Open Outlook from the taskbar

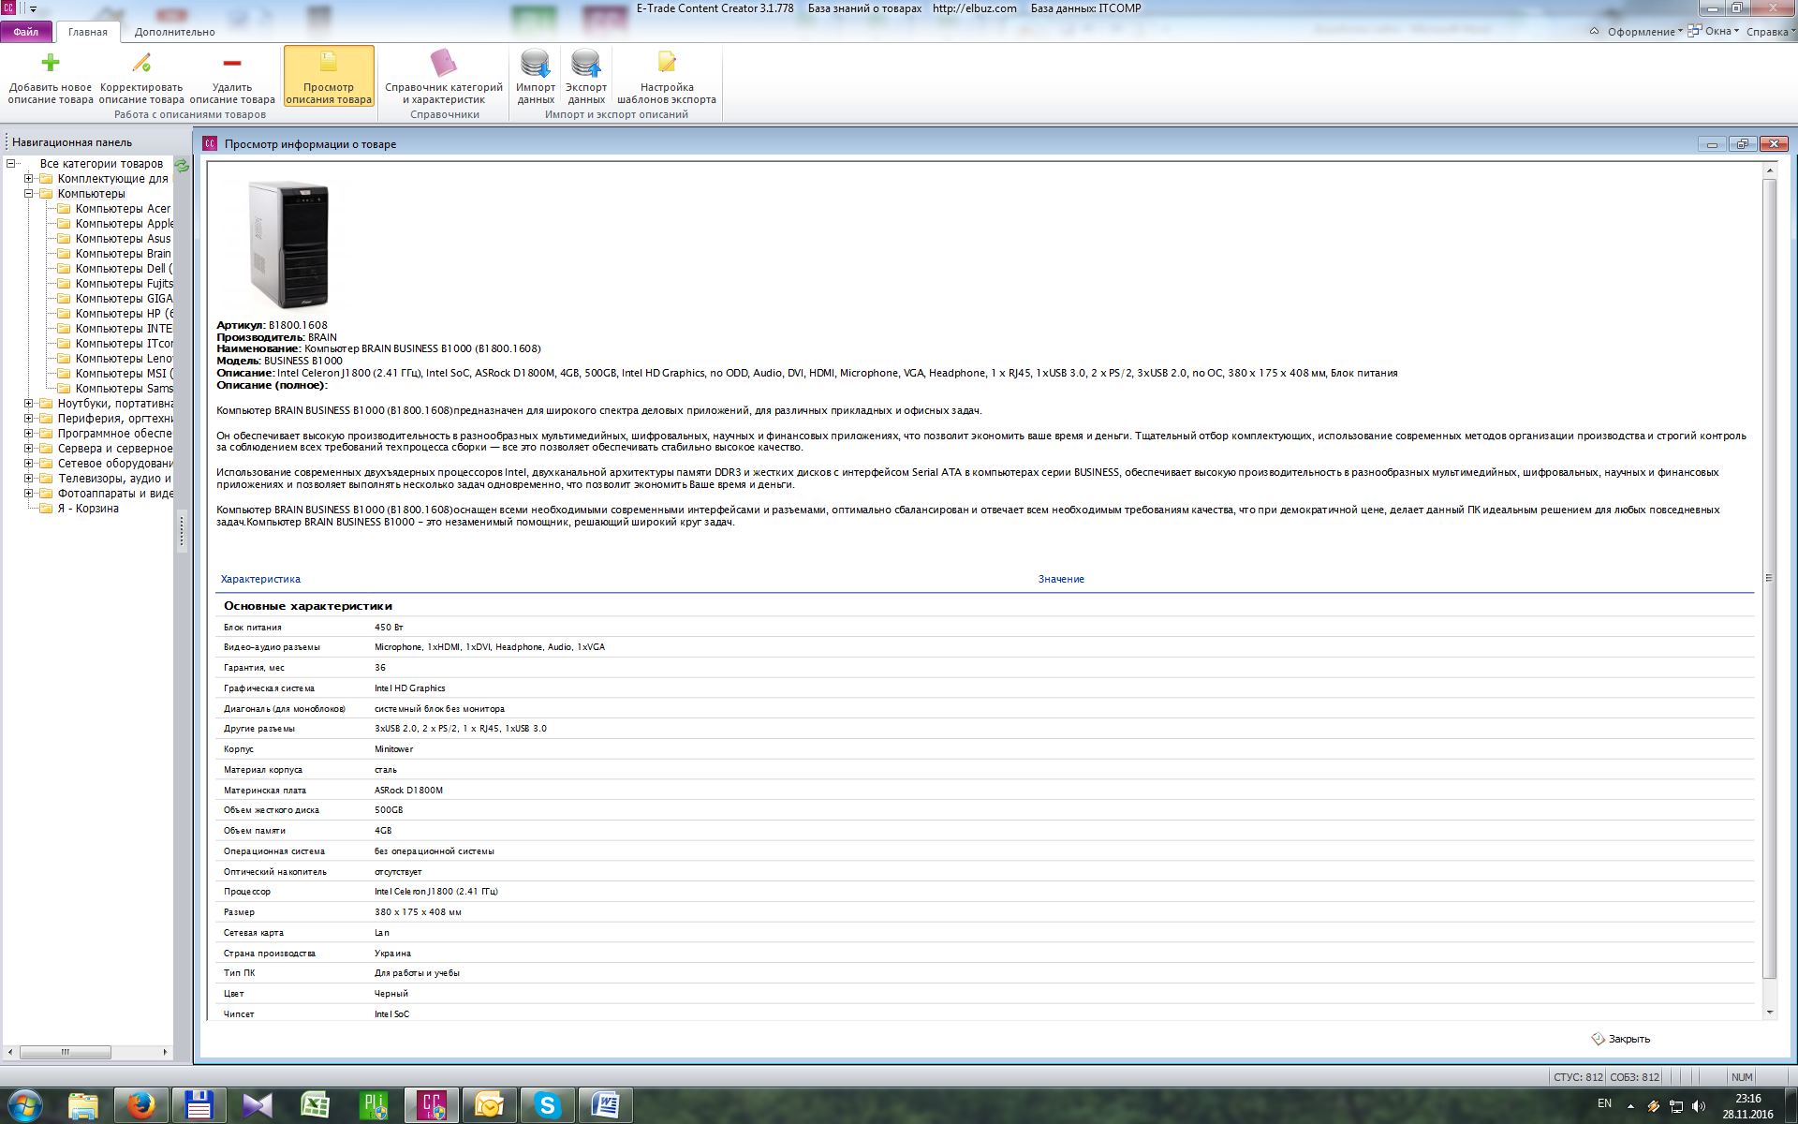pos(490,1105)
